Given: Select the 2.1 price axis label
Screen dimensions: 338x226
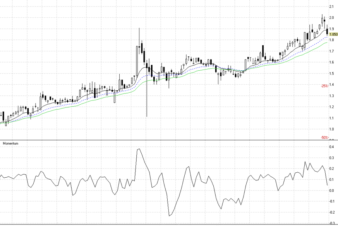Looking at the screenshot, I should tap(331, 7).
